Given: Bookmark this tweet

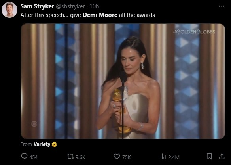Looking at the screenshot, I should pos(209,157).
